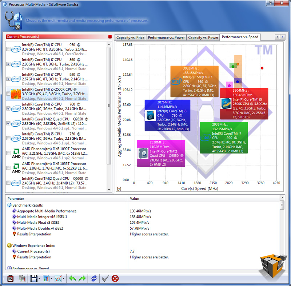
Task: Open the save icon's dropdown arrow
Action: pos(39,278)
